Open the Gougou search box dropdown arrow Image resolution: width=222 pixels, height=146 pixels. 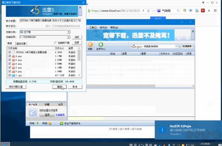click(177, 46)
